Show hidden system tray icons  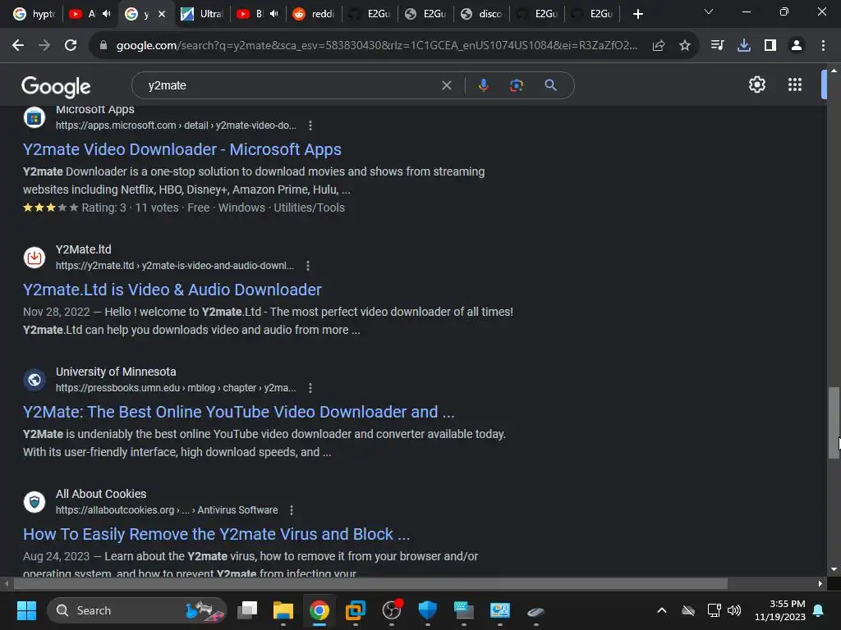coord(662,610)
